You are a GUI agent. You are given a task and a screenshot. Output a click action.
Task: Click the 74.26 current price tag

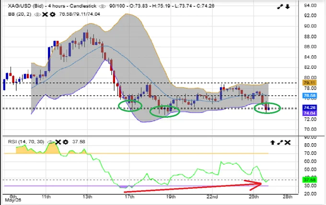pos(309,107)
